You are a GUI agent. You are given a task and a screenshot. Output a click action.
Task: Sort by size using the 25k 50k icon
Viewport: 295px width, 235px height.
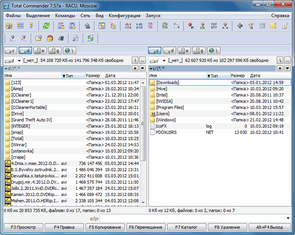tap(165, 26)
